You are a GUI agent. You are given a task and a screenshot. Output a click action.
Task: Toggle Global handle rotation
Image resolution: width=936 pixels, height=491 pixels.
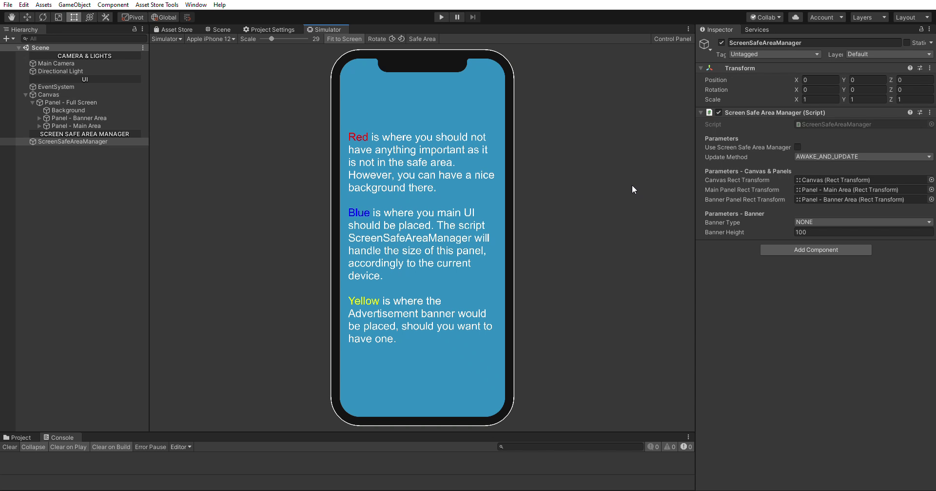point(164,17)
